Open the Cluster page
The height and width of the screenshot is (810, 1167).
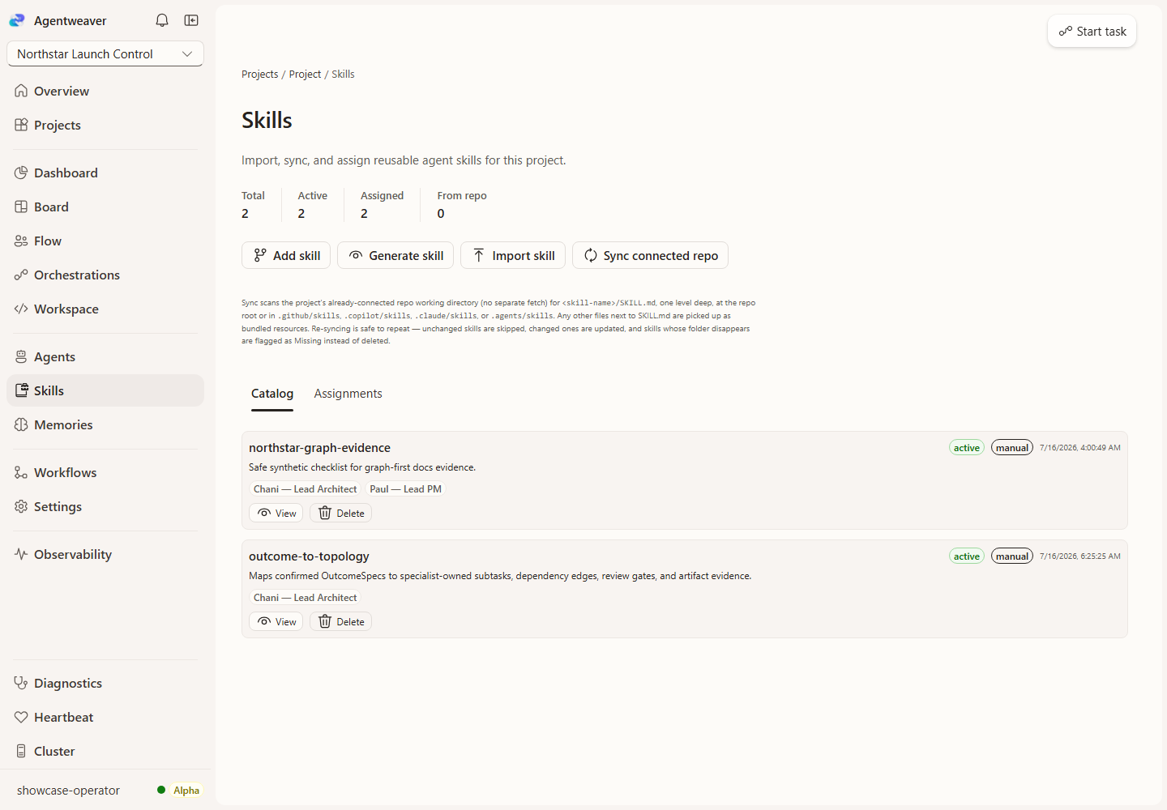click(105, 751)
